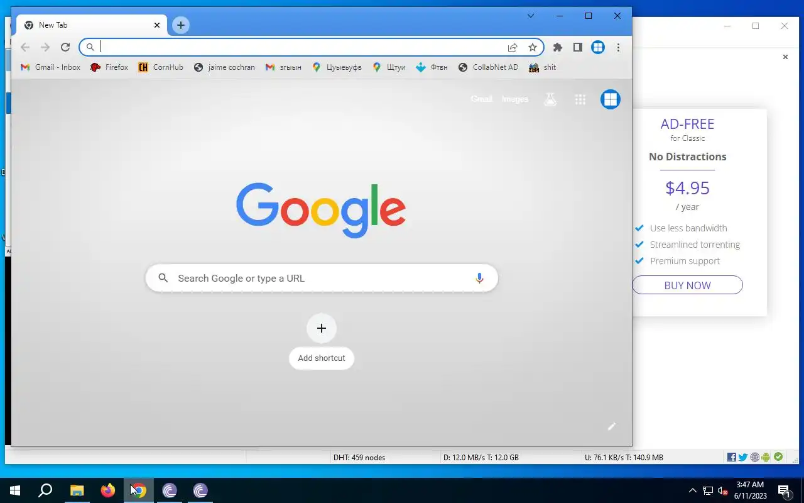Open the jaime cochran bookmark

(x=224, y=67)
